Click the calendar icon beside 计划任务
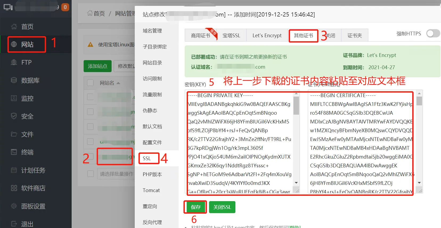The height and width of the screenshot is (228, 441). click(x=14, y=170)
